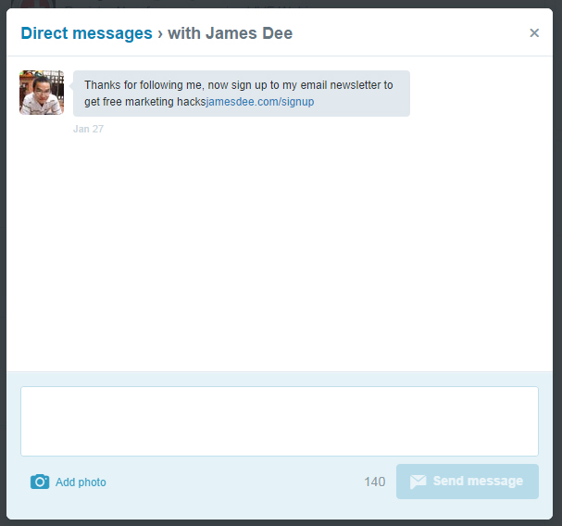Click the dimmed background above the dialog
562x526 pixels.
278,4
